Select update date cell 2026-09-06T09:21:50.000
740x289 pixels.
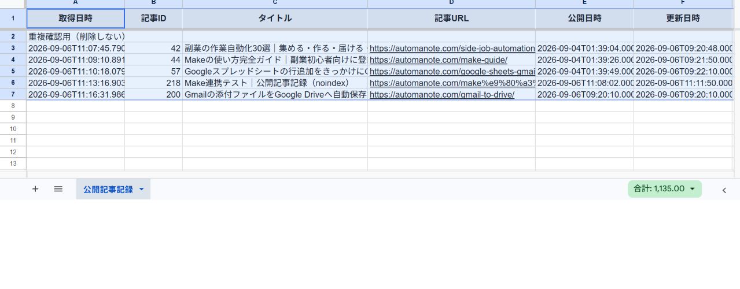click(x=683, y=60)
